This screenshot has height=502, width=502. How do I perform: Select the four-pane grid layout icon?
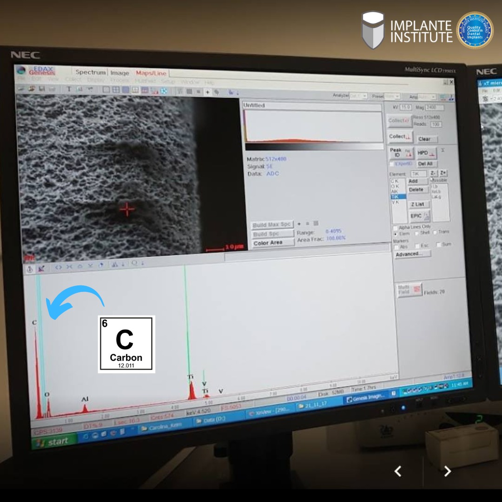point(116,90)
